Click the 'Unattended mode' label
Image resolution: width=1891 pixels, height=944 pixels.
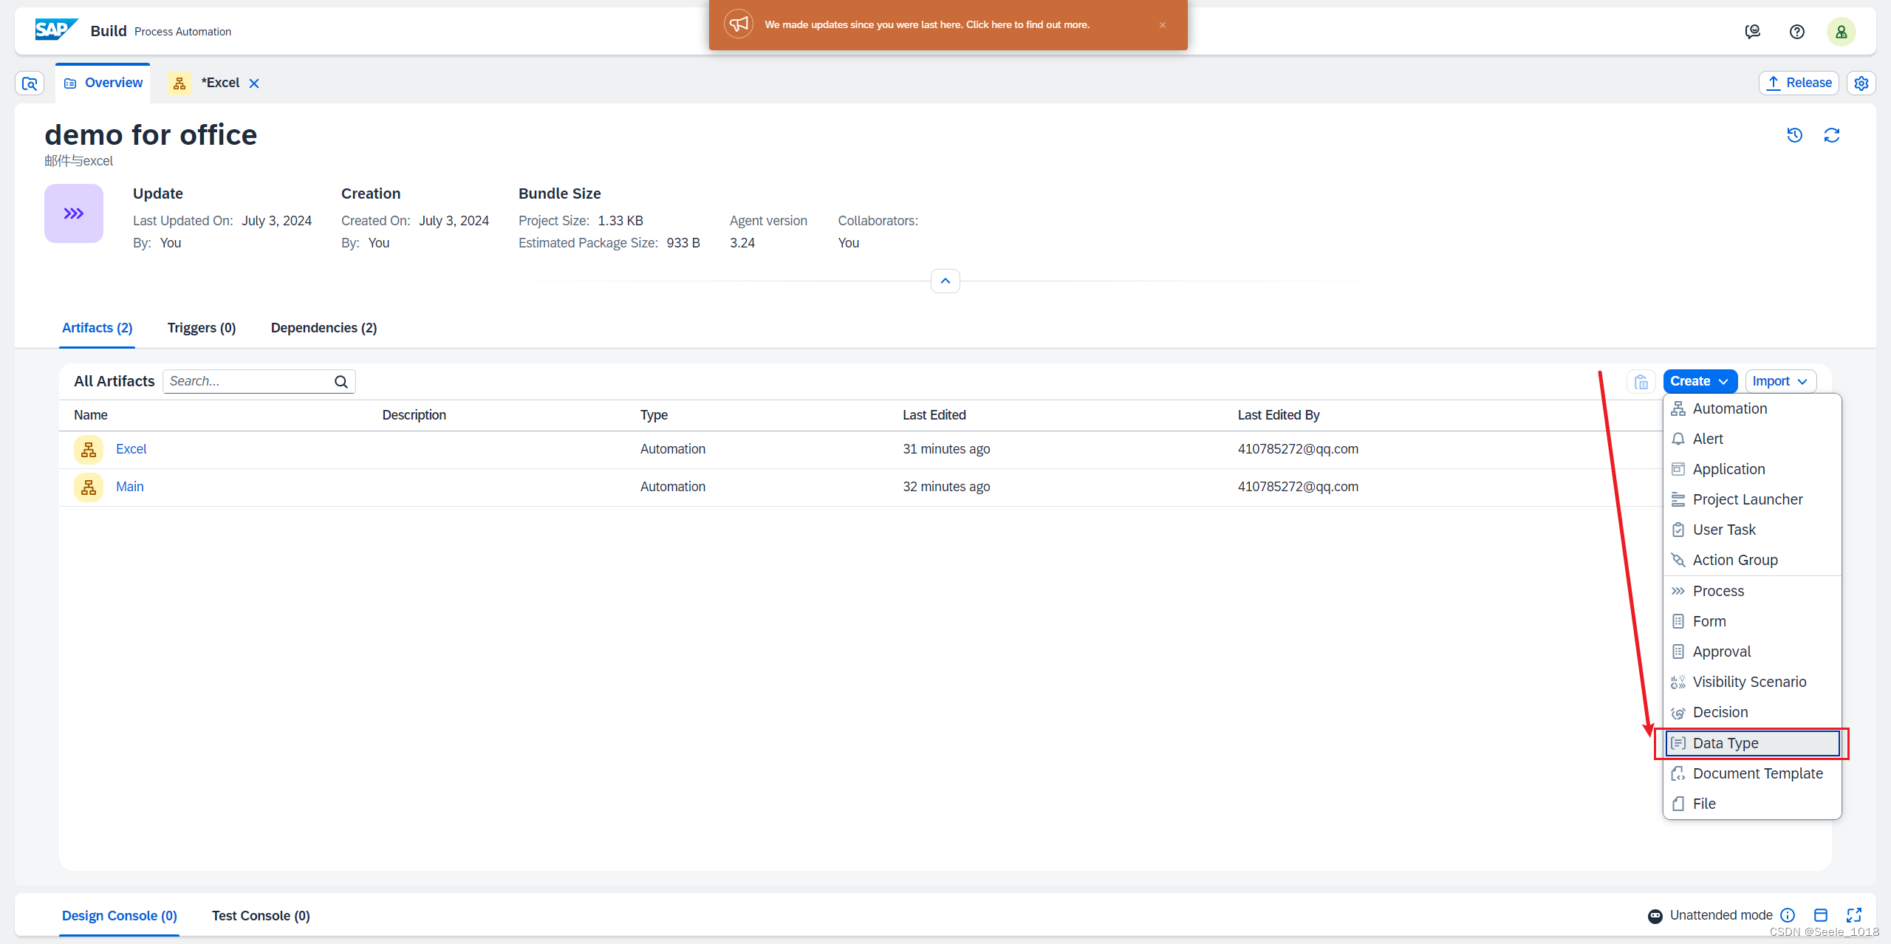coord(1721,915)
